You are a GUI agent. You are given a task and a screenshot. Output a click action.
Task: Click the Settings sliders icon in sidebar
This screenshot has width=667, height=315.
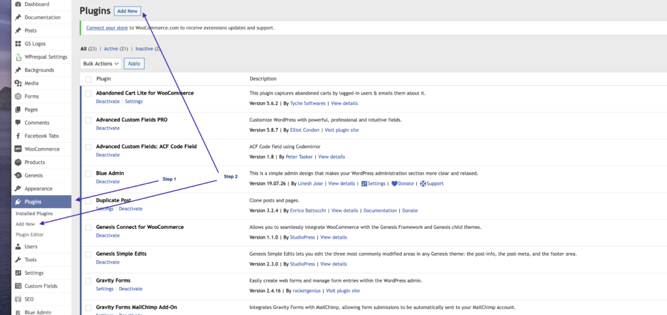click(18, 273)
